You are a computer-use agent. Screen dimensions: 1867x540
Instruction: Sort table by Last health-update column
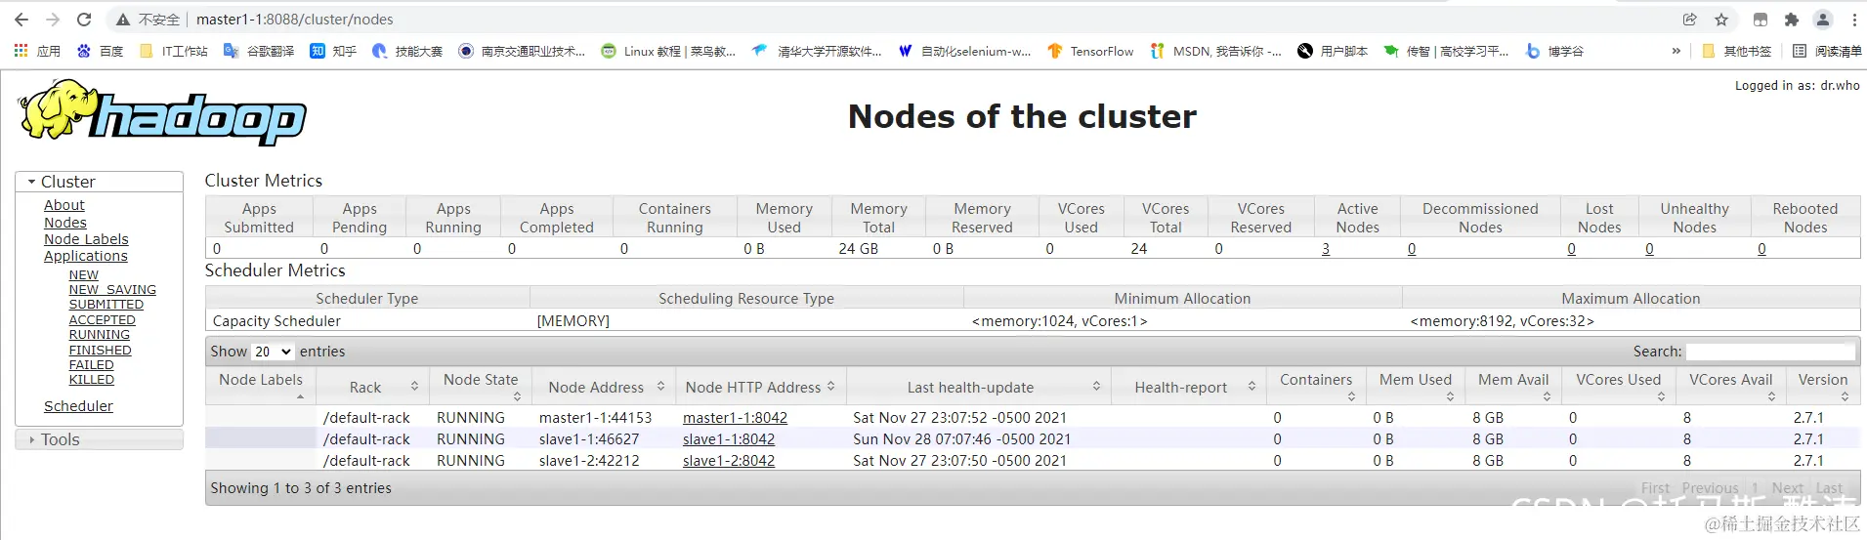(x=977, y=388)
